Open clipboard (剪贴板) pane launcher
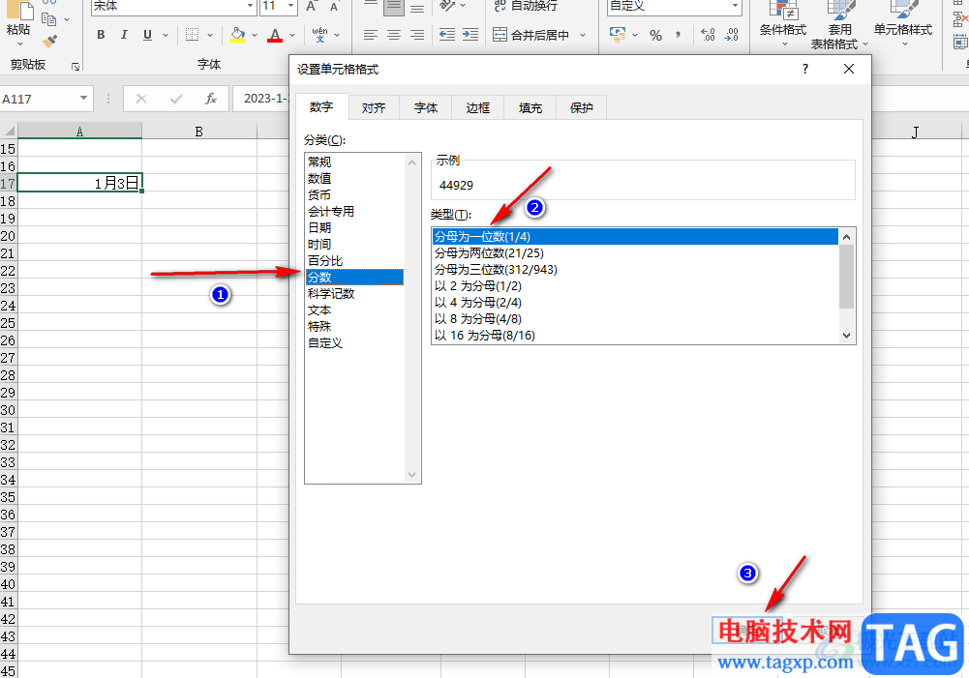Viewport: 969px width, 678px height. tap(76, 66)
